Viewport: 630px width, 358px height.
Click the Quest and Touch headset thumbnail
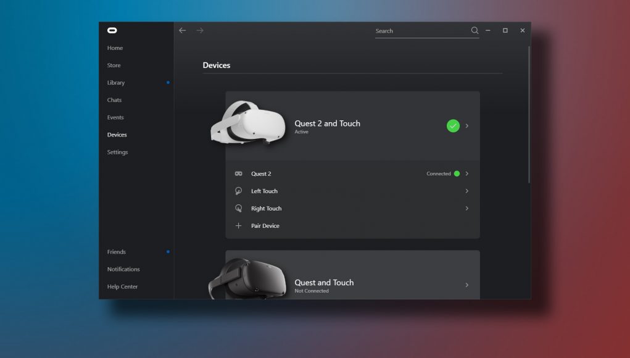coord(247,277)
